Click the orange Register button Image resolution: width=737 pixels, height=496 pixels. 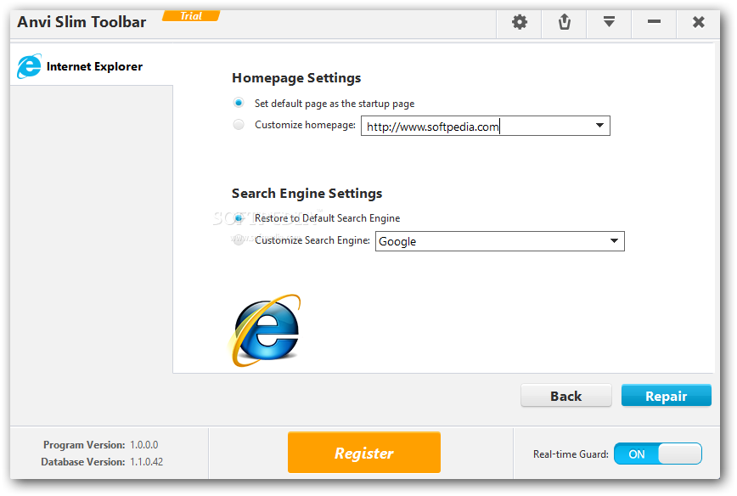[x=363, y=453]
